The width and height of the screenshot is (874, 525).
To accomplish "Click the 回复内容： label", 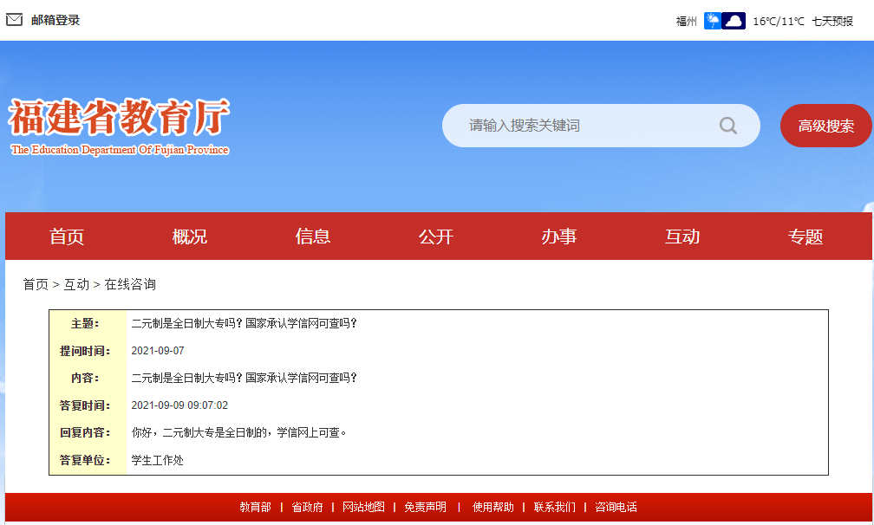I will [85, 432].
